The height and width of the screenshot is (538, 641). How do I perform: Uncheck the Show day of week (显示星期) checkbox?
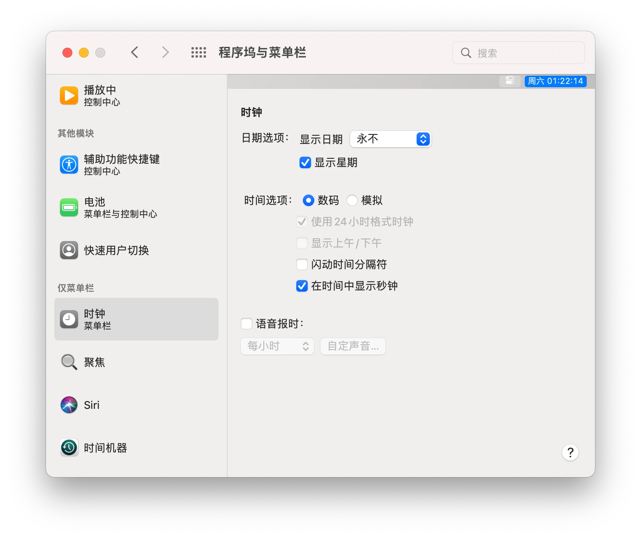[x=305, y=162]
